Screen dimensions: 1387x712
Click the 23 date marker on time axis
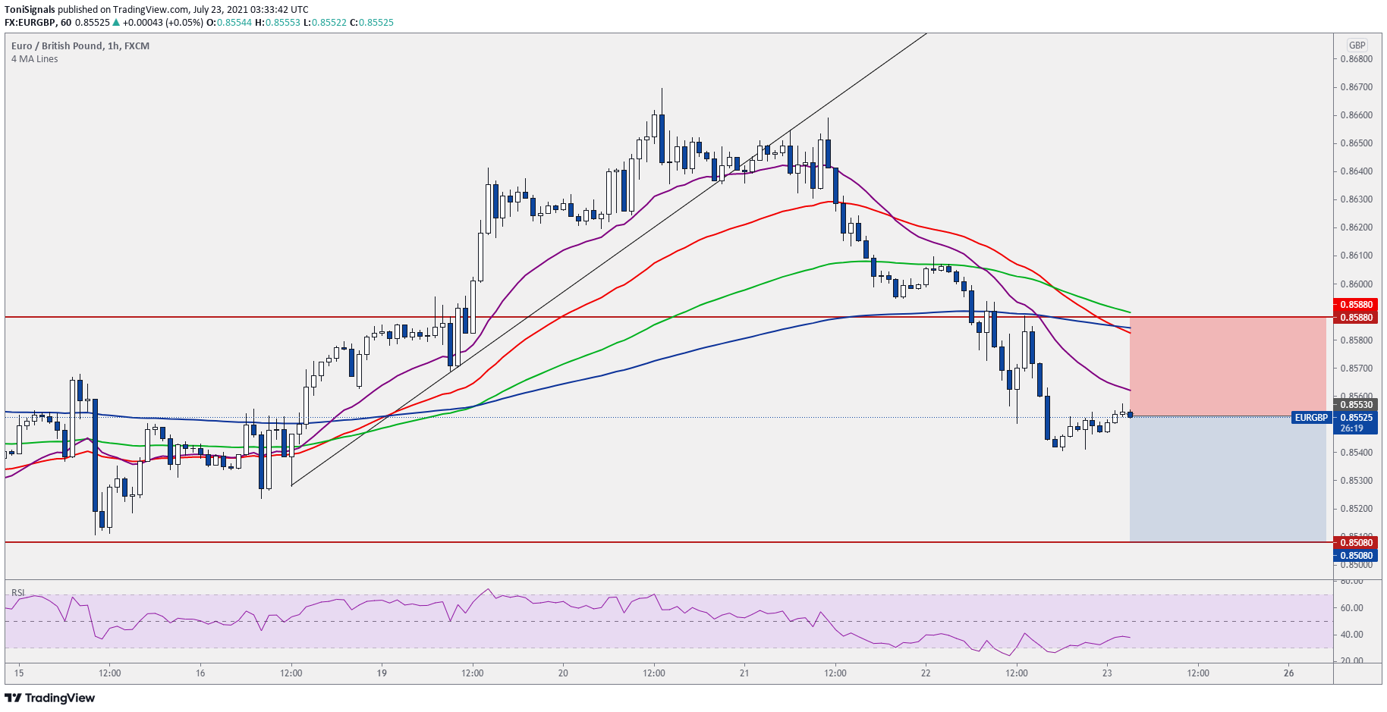[1107, 673]
